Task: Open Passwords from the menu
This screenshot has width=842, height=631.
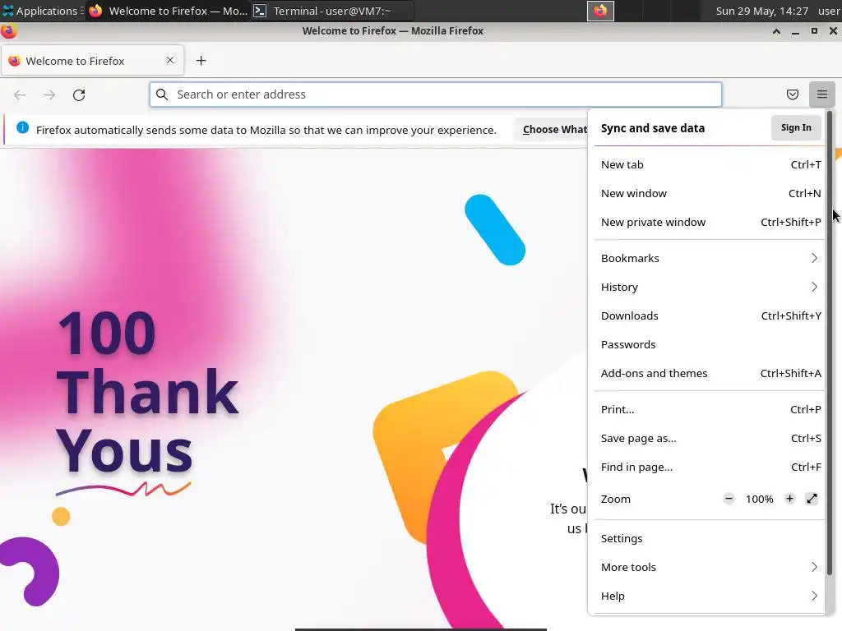Action: [x=709, y=344]
